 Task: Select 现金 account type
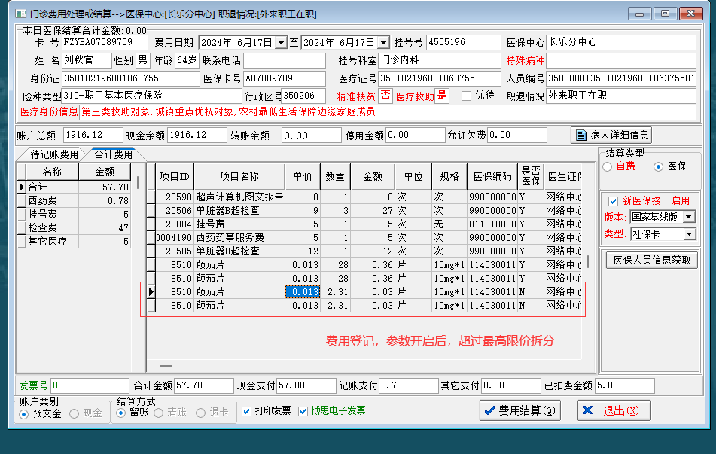(x=74, y=414)
